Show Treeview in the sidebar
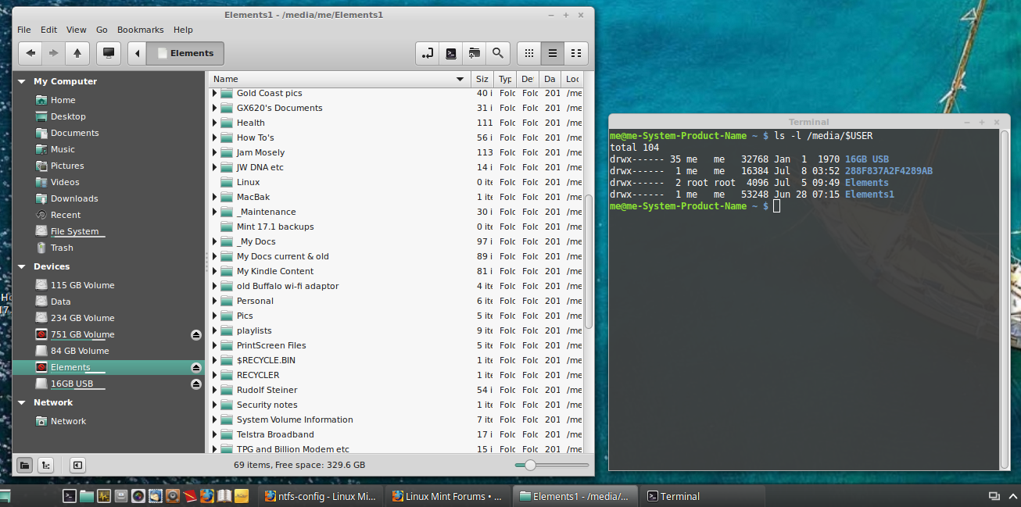 point(46,465)
